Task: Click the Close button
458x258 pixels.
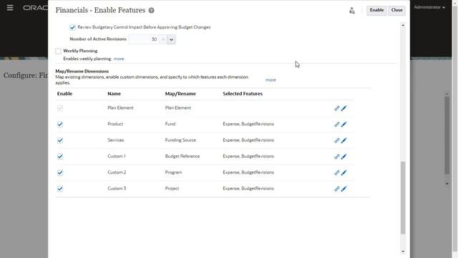Action: [x=396, y=10]
